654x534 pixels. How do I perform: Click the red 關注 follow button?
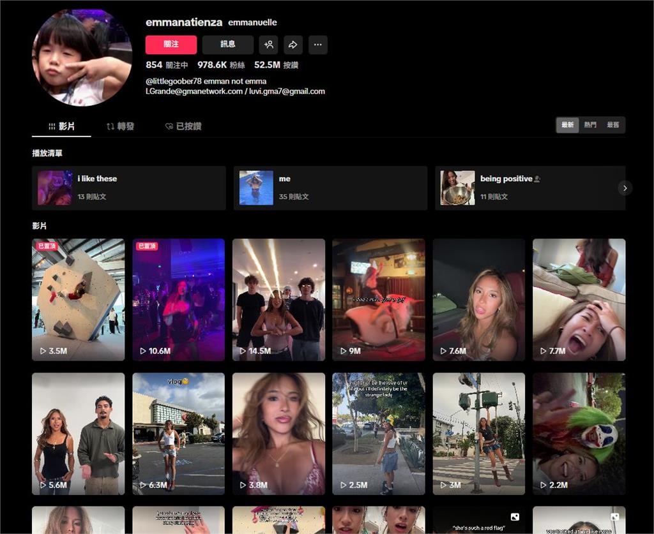[x=171, y=45]
